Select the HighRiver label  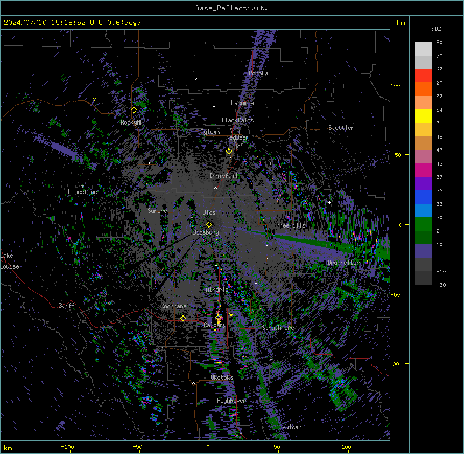tap(231, 401)
